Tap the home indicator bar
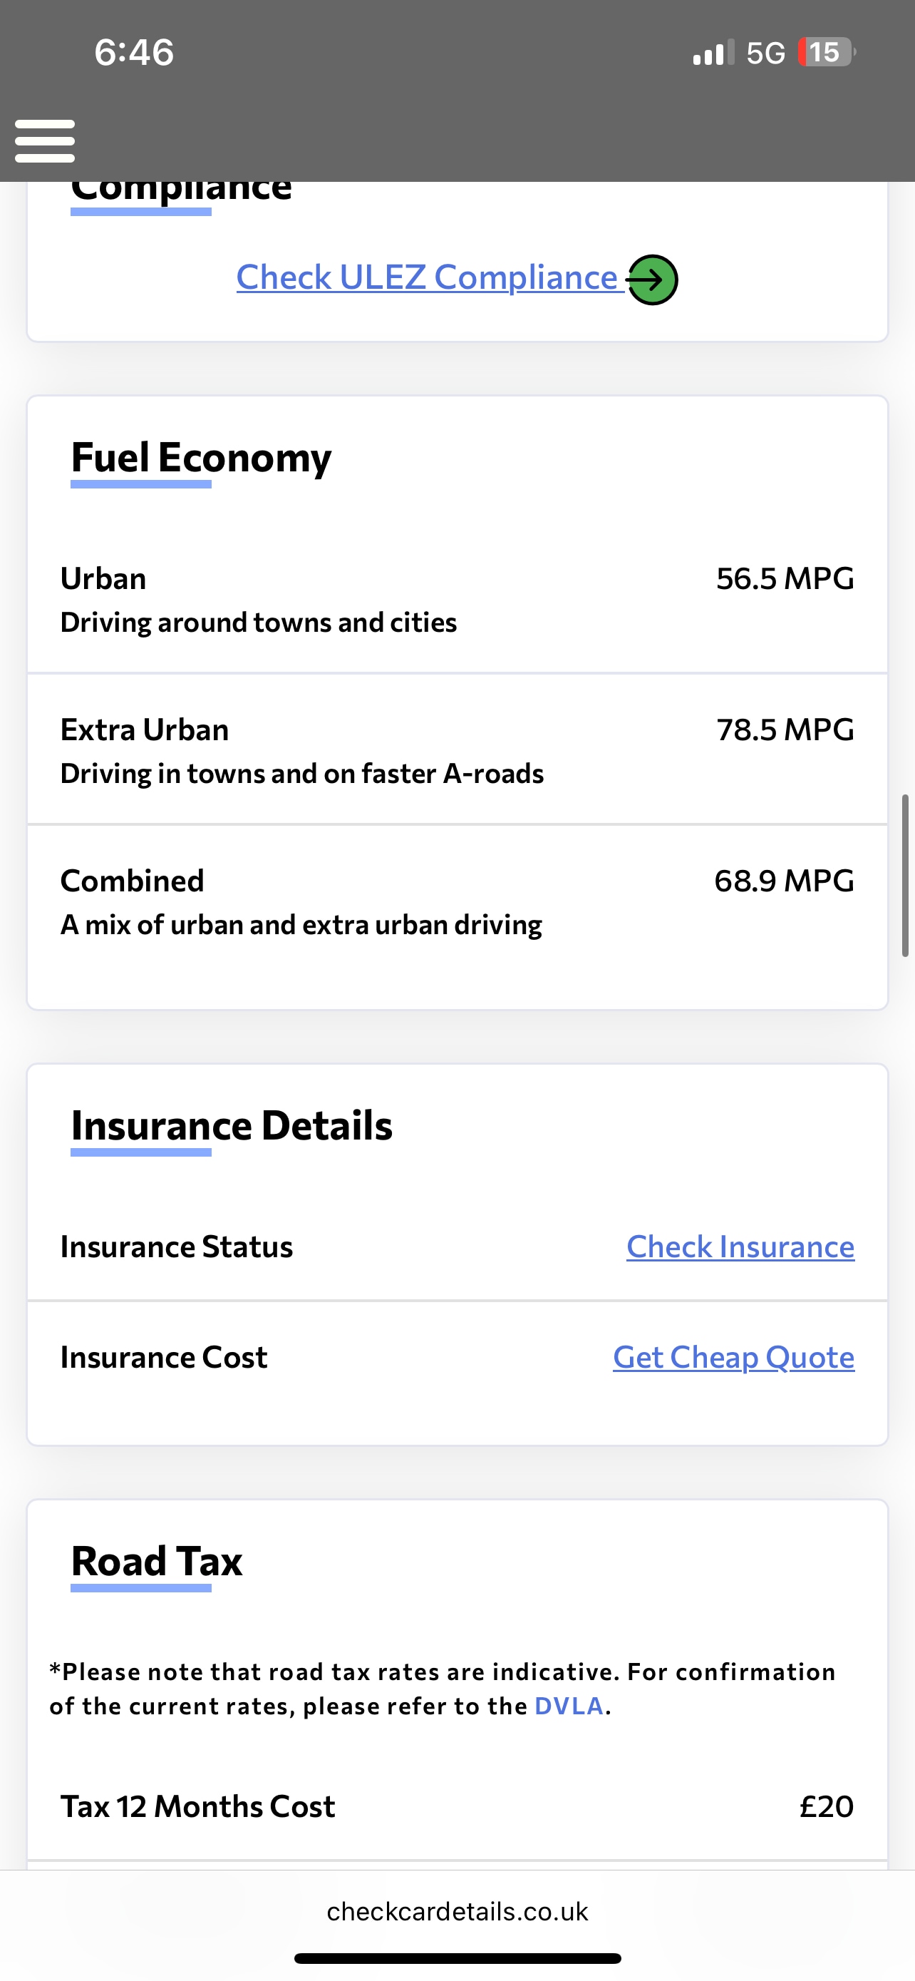The image size is (915, 1981). tap(457, 1958)
